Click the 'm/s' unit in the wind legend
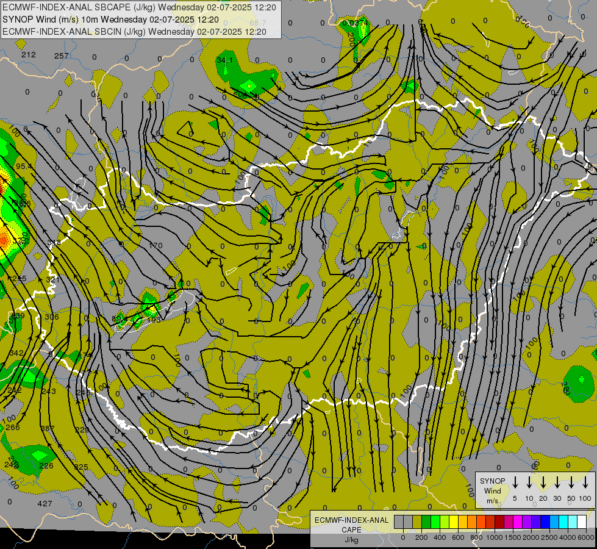Viewport: 597px width, 549px height. 492,501
